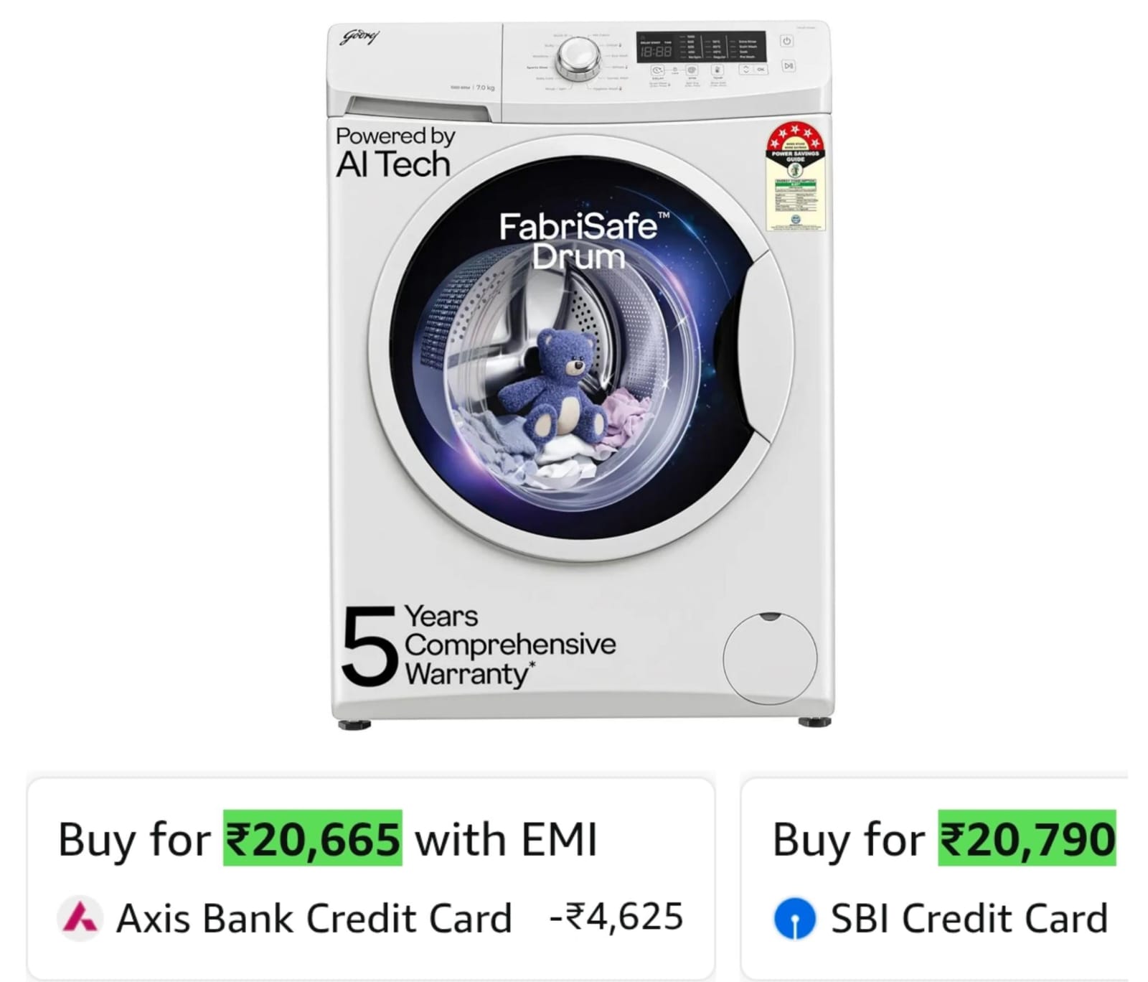
Task: Click the spin icon on control panel
Action: [692, 70]
